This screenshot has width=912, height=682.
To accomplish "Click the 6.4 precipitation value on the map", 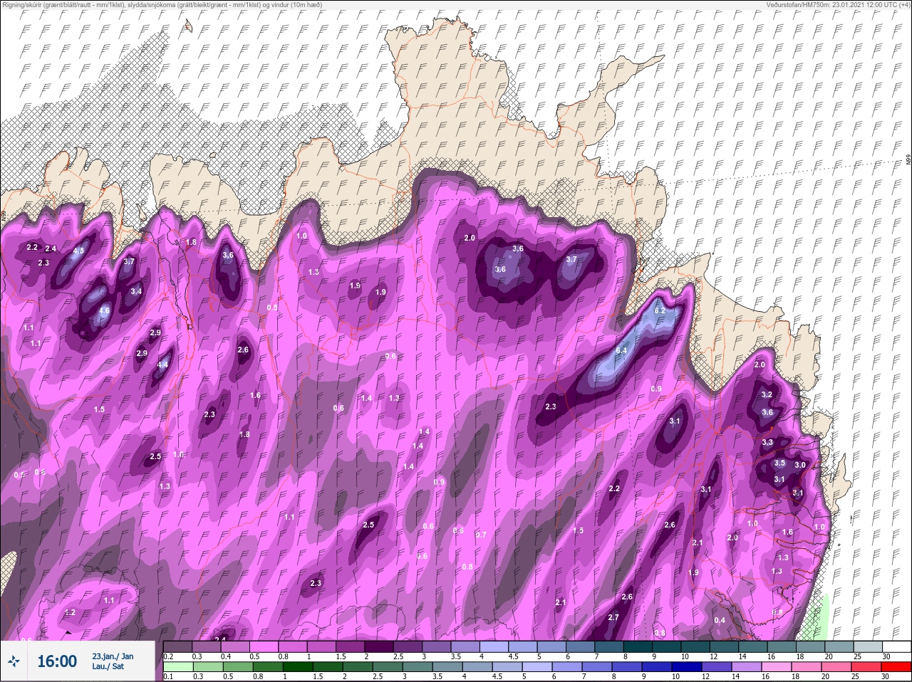I will coord(621,350).
